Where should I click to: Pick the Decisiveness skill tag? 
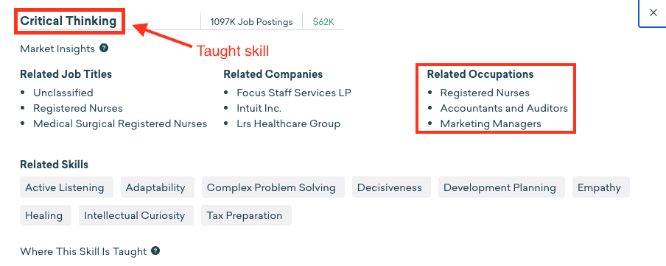[391, 187]
